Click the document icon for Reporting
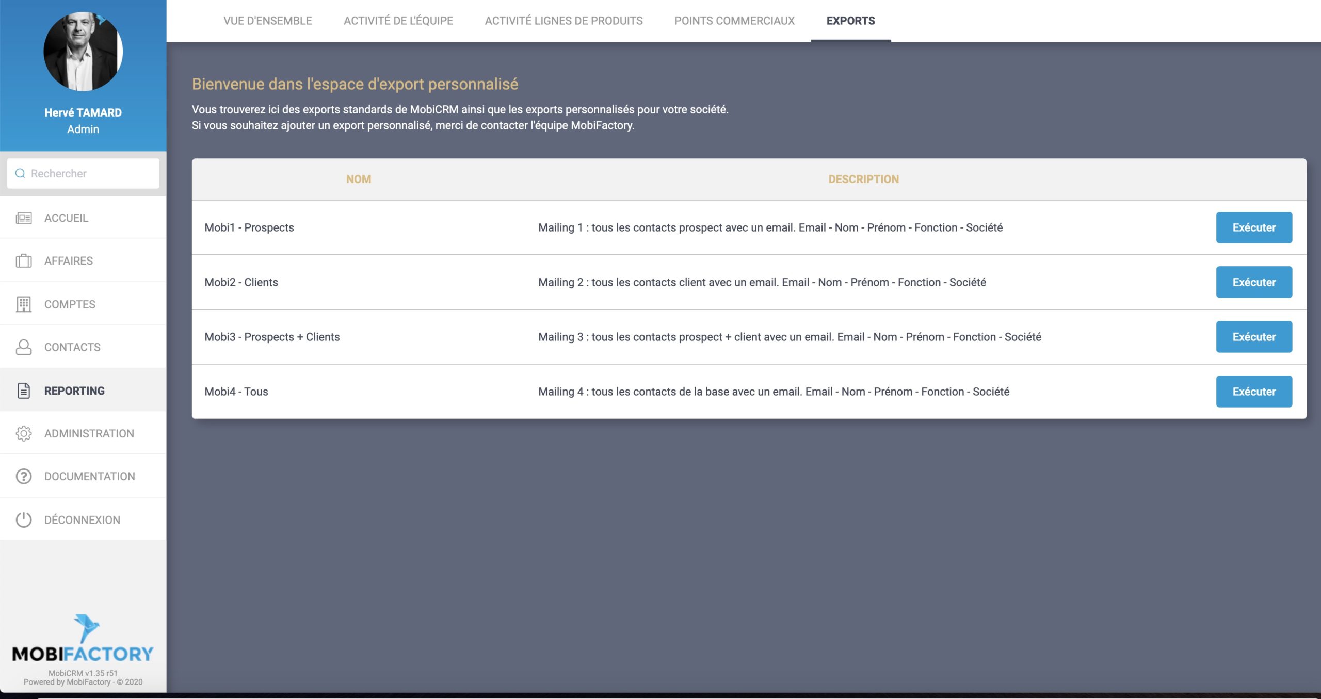 [24, 391]
